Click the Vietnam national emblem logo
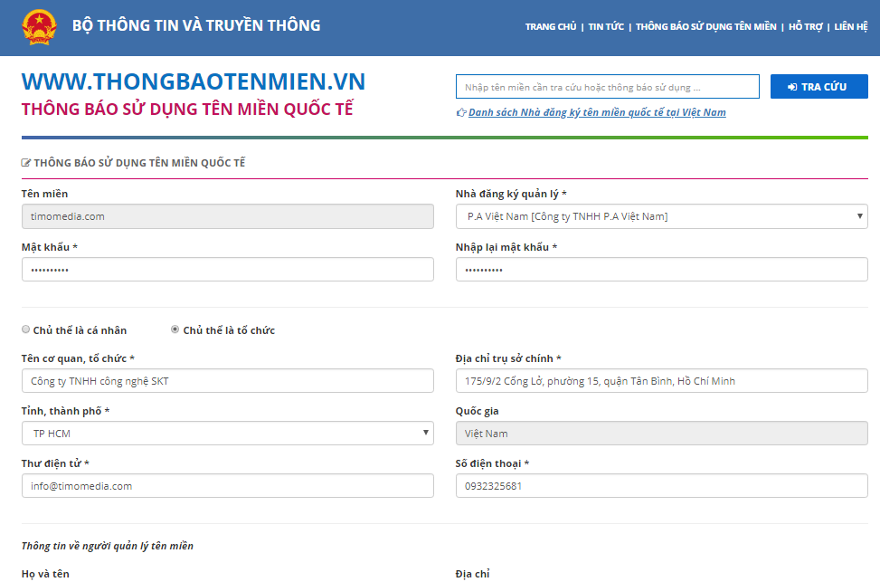 (39, 26)
